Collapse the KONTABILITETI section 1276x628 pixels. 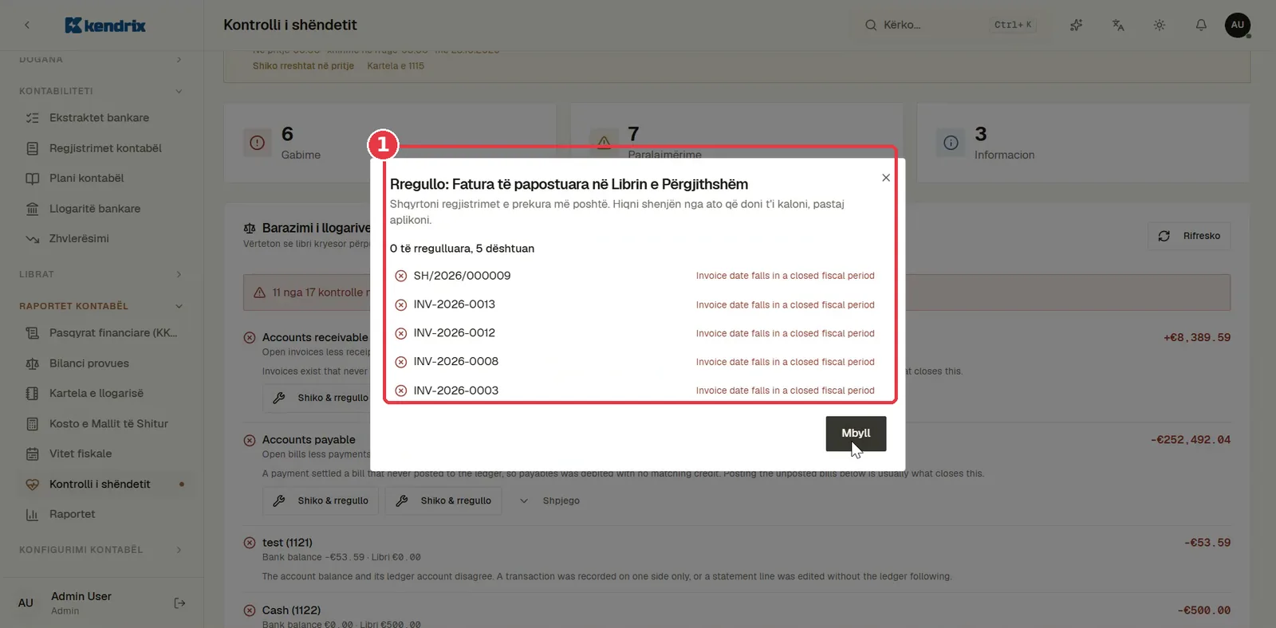pos(101,91)
